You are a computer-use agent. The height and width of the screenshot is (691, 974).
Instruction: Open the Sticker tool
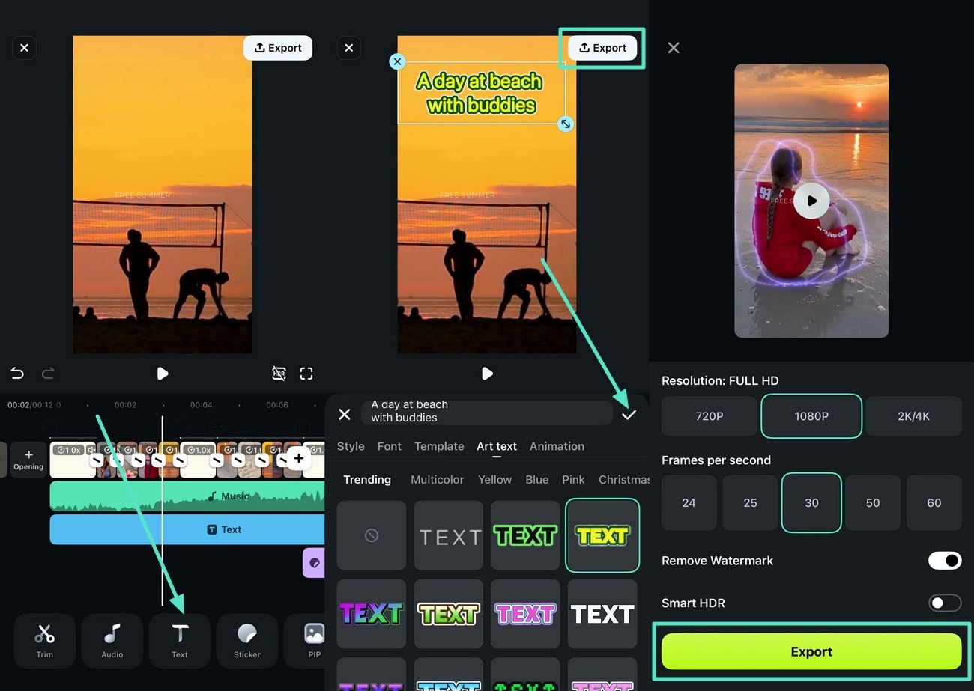tap(246, 641)
